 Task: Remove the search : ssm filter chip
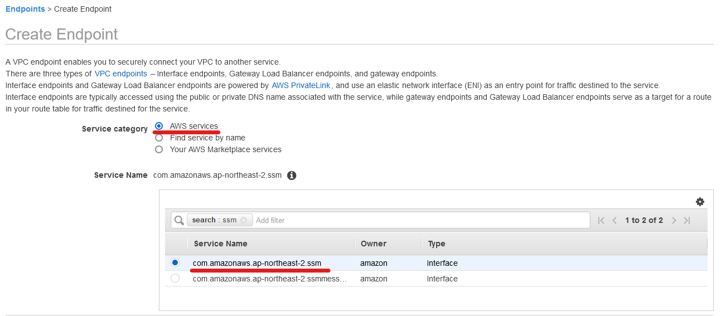tap(244, 220)
